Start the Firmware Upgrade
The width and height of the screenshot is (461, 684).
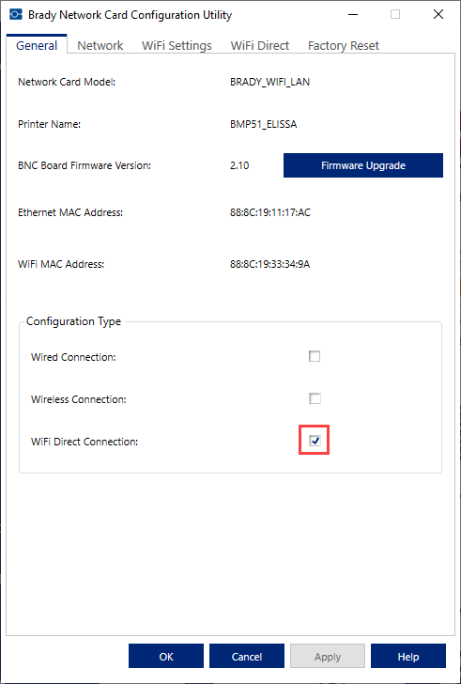(x=363, y=165)
